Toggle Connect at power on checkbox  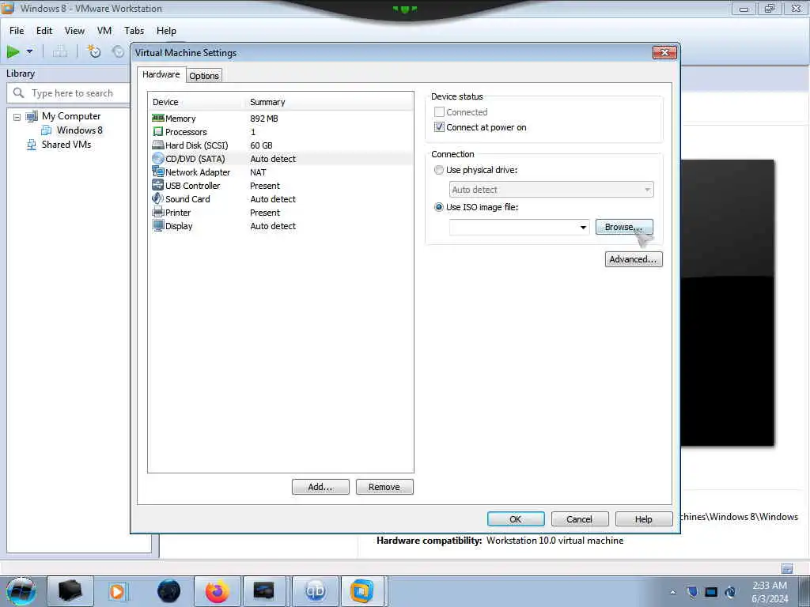[x=439, y=127]
